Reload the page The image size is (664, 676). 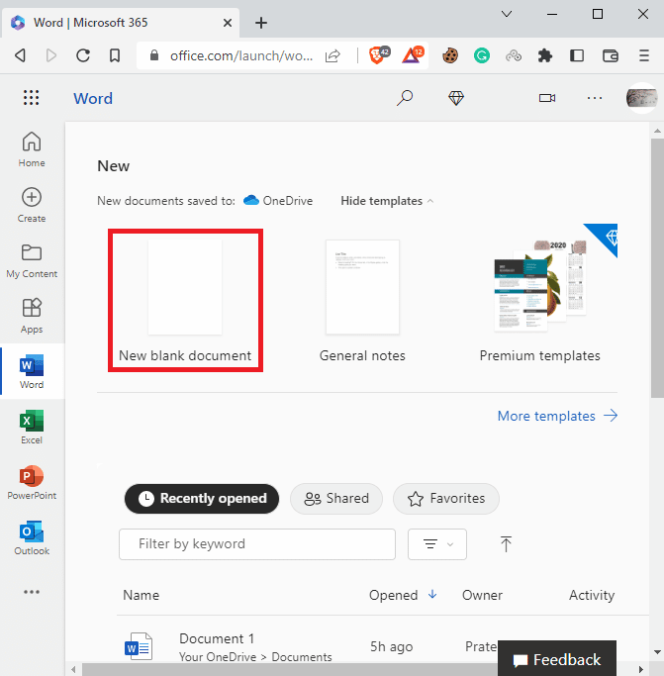83,55
